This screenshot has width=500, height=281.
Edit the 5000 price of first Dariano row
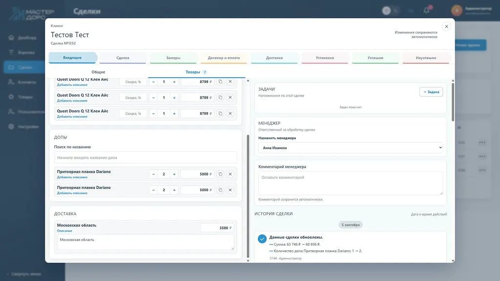(x=197, y=174)
